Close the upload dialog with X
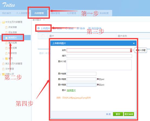 tap(134, 43)
